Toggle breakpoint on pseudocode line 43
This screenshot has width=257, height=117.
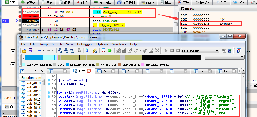49,84
